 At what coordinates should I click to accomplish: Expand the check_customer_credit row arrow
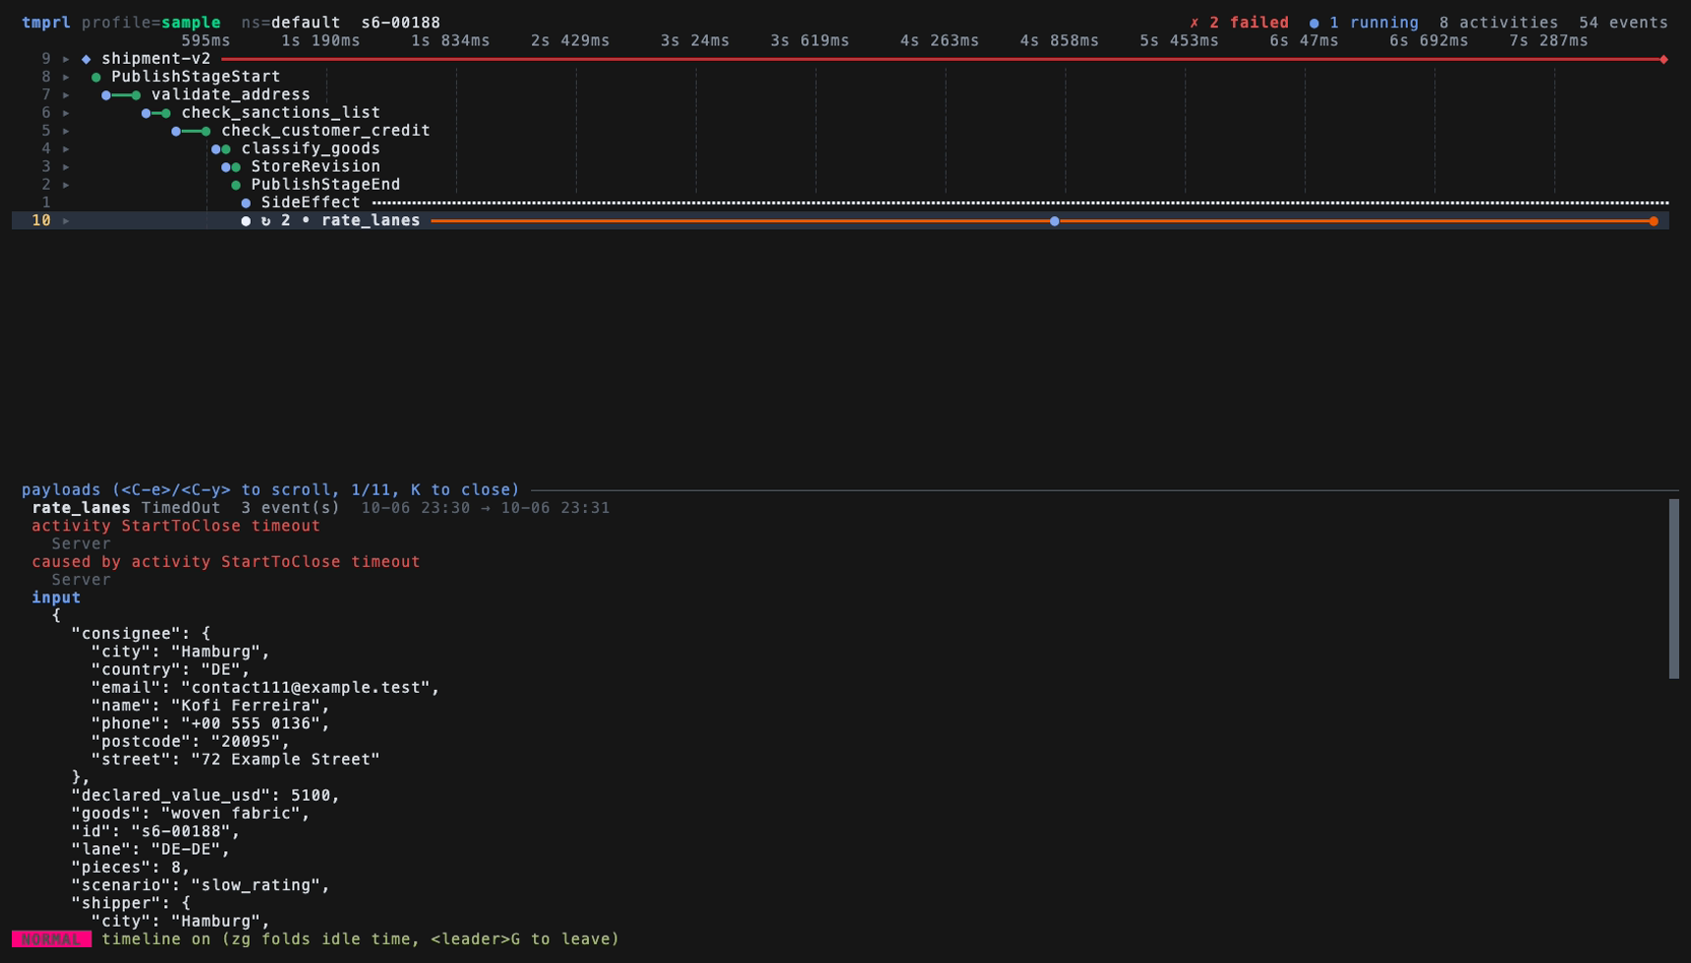(x=66, y=131)
